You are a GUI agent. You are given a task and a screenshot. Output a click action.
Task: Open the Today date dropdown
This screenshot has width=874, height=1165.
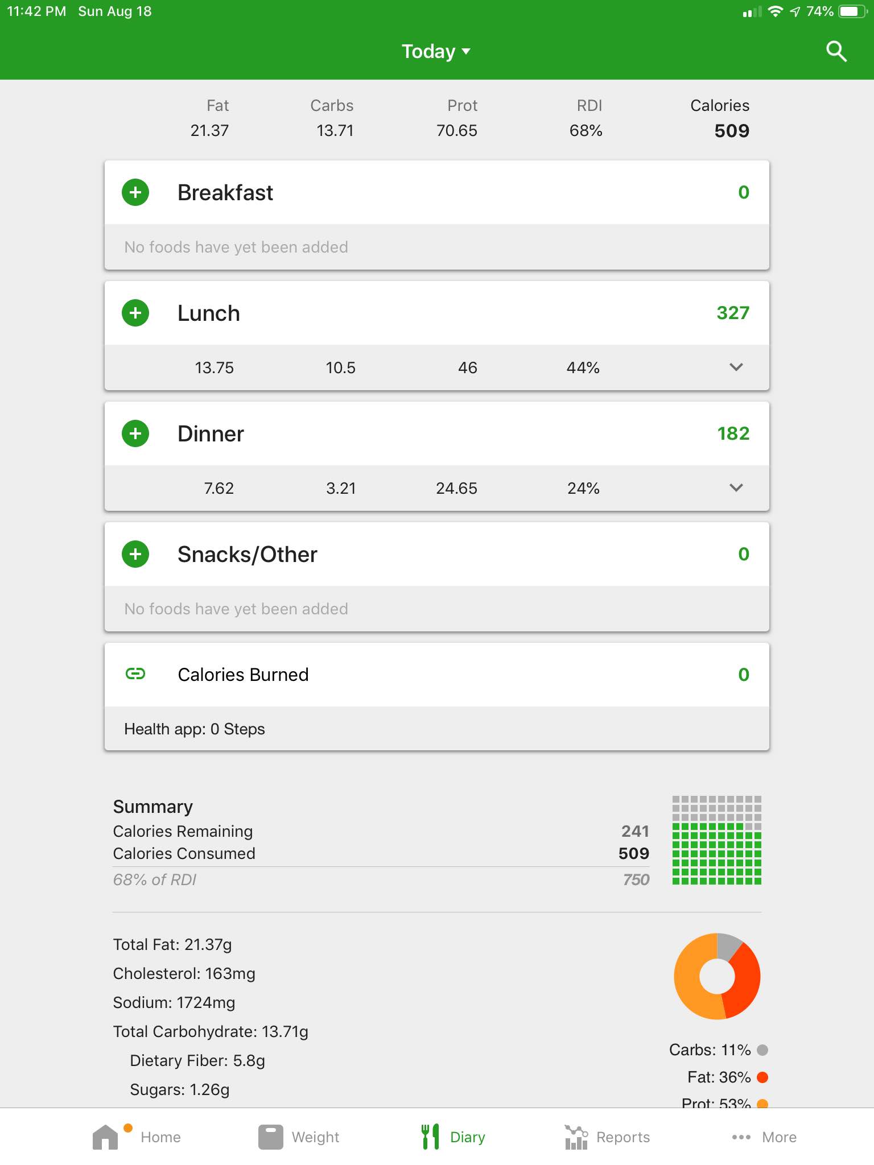tap(436, 51)
